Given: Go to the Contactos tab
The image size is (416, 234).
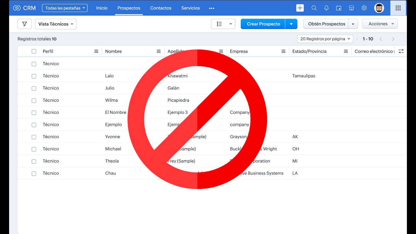Looking at the screenshot, I should click(x=161, y=8).
